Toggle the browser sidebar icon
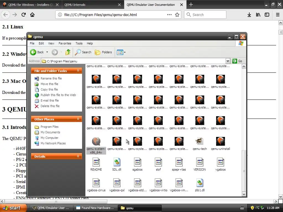This screenshot has height=212, width=283. (267, 15)
